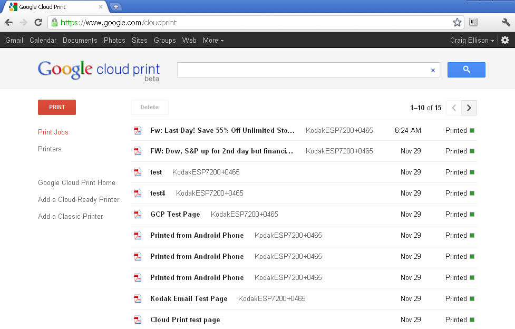Click the PDF icon beside 'Kodak Email Test Page'
This screenshot has height=329, width=515.
[x=138, y=299]
